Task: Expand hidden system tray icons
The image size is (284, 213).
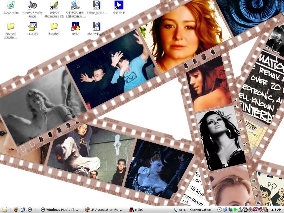Action: pos(220,210)
